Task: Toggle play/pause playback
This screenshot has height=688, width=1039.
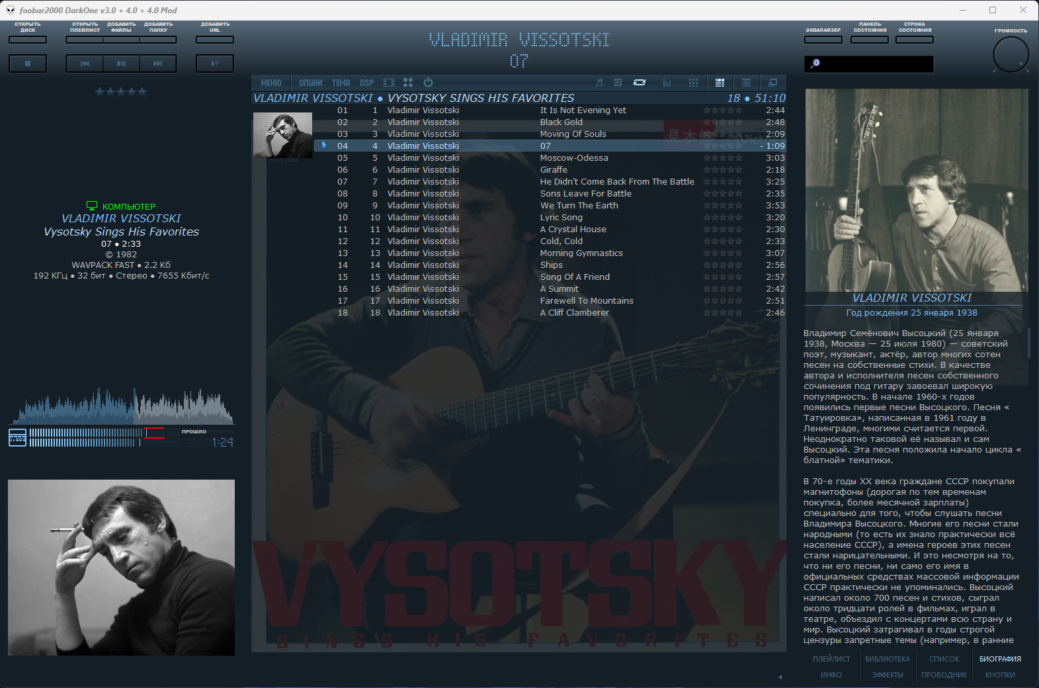Action: coord(121,64)
